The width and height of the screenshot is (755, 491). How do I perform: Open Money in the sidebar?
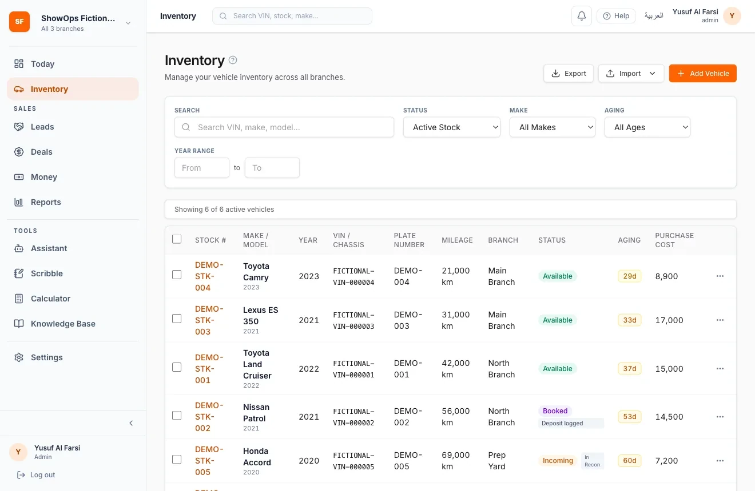click(x=73, y=177)
